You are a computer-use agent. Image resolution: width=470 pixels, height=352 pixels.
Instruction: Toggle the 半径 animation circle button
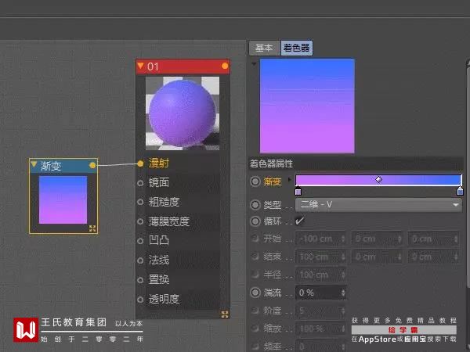click(255, 275)
